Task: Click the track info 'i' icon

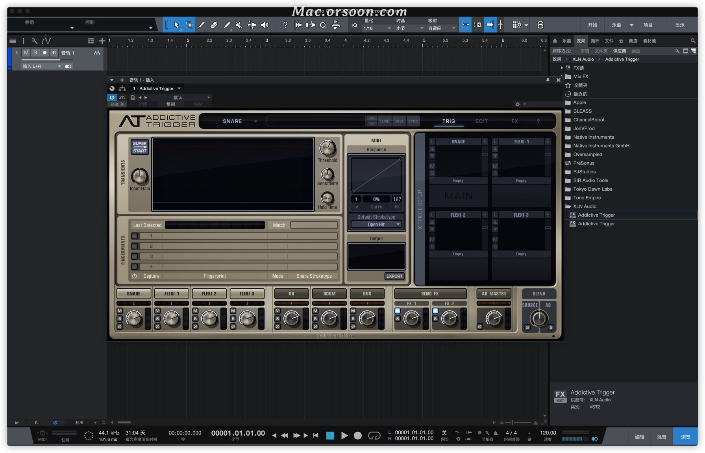Action: click(23, 41)
